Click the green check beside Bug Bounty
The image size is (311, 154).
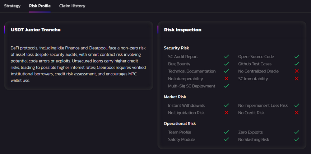(226, 64)
